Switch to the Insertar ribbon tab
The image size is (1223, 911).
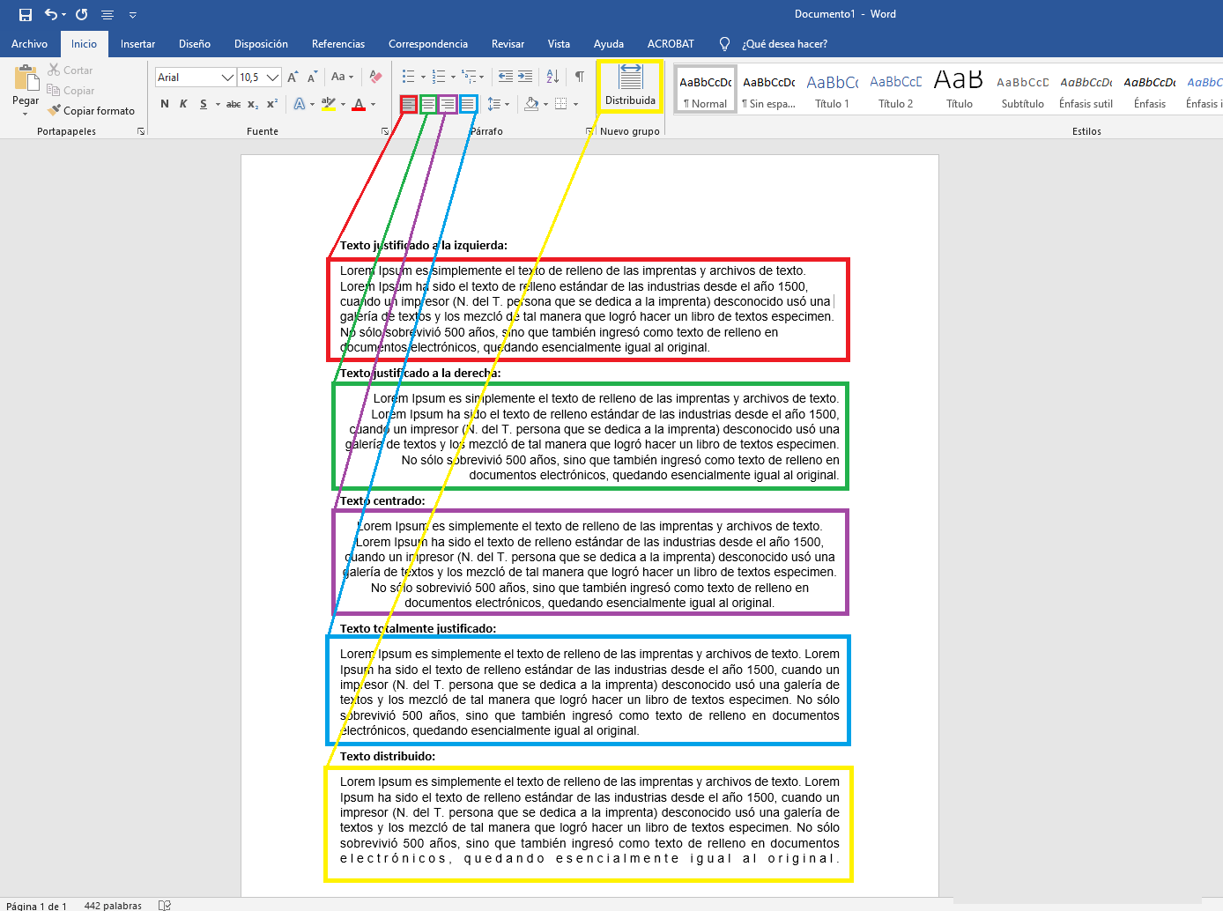click(137, 43)
